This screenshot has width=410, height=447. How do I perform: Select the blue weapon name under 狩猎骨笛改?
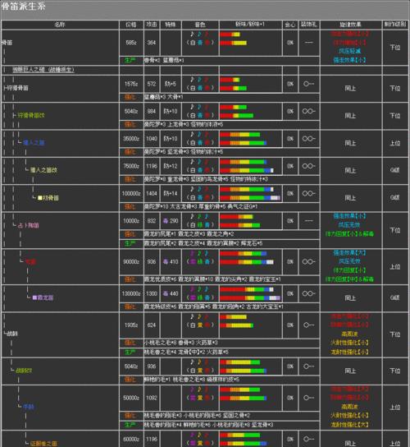[34, 142]
